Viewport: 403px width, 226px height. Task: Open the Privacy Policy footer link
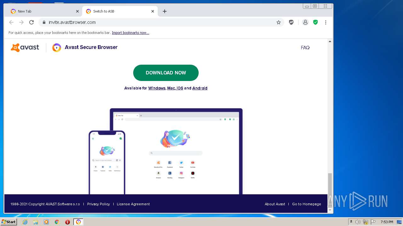pos(99,204)
